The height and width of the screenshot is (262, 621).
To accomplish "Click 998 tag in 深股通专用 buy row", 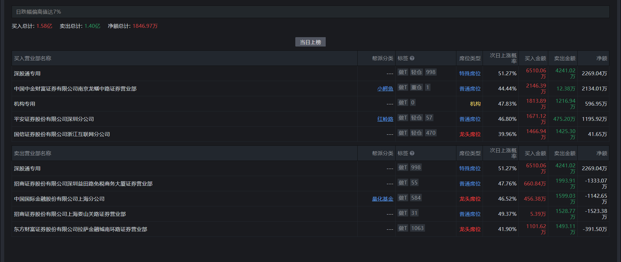I will (x=430, y=72).
